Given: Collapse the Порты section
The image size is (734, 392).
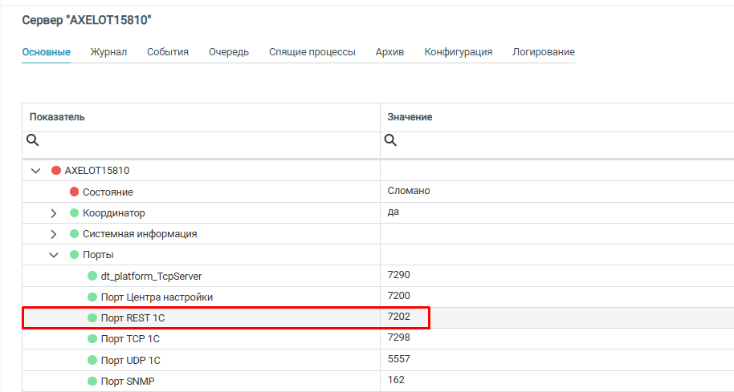Looking at the screenshot, I should [54, 255].
